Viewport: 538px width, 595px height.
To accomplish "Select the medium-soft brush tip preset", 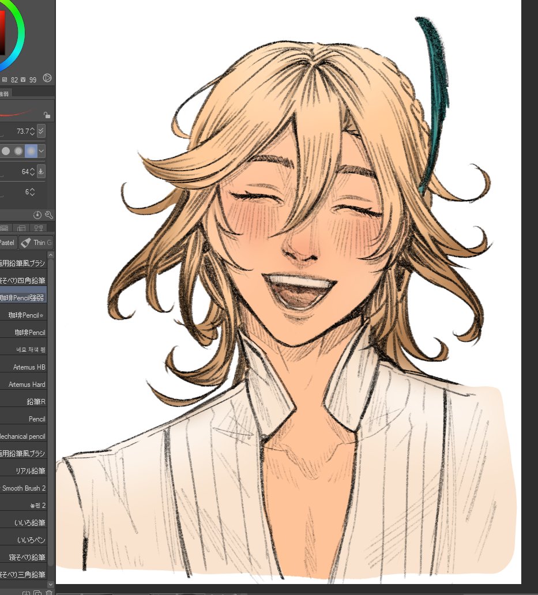I will [x=18, y=151].
